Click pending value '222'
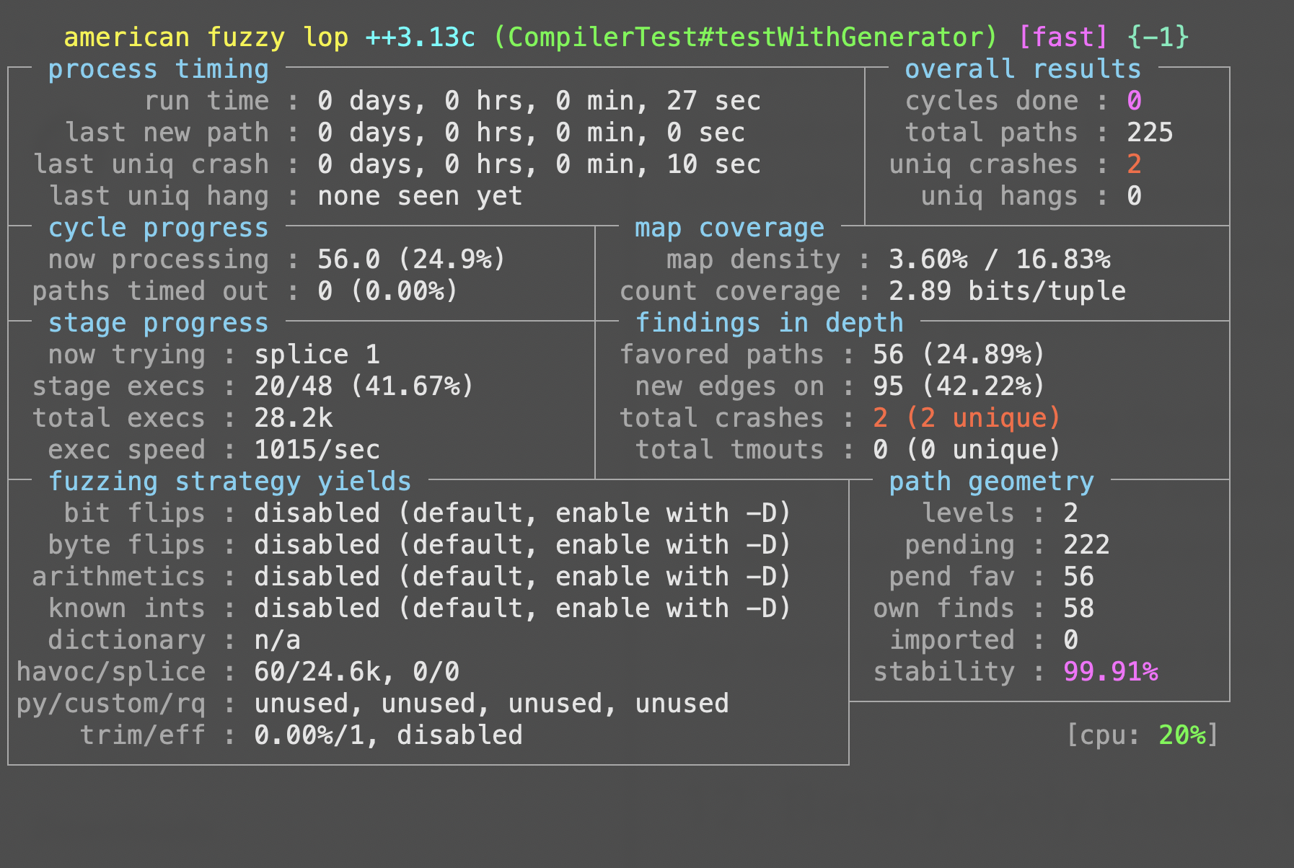The height and width of the screenshot is (868, 1294). click(x=1086, y=545)
